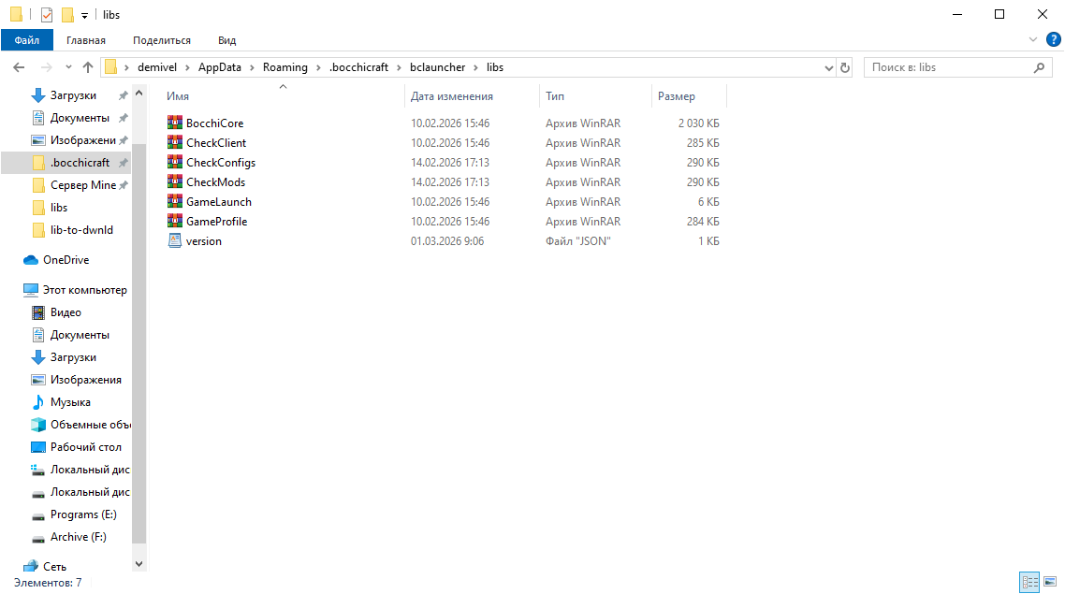Screen dimensions: 1065x594
Task: Click the search box for libs
Action: 947,67
